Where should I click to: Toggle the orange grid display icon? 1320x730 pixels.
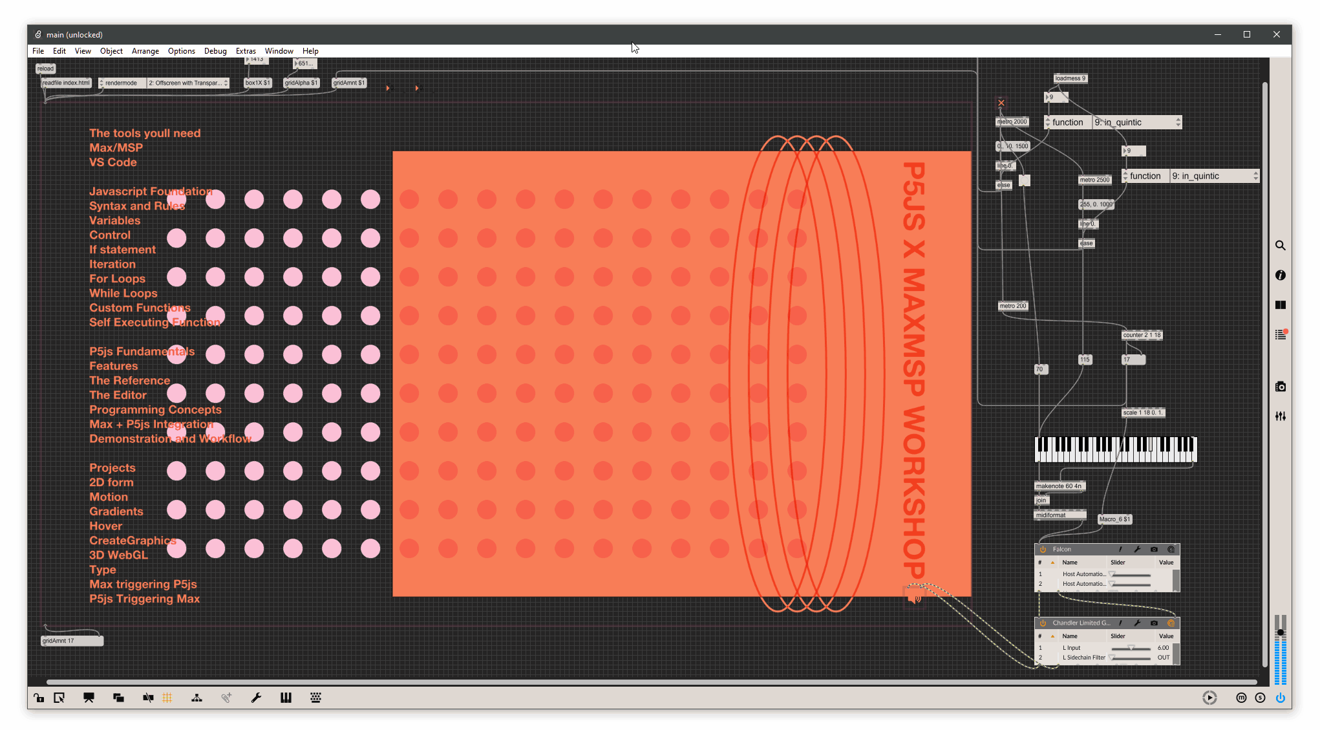click(167, 698)
